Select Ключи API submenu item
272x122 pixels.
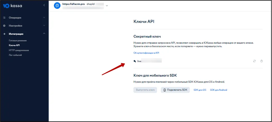click(14, 45)
